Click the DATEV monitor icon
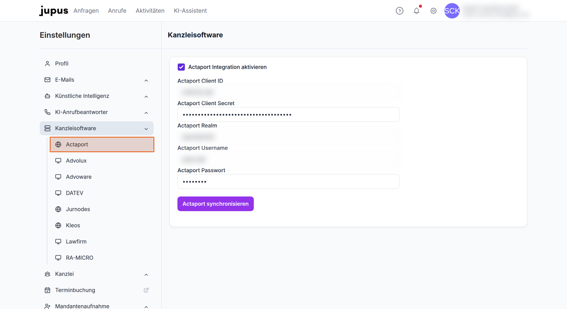The width and height of the screenshot is (567, 309). click(58, 193)
